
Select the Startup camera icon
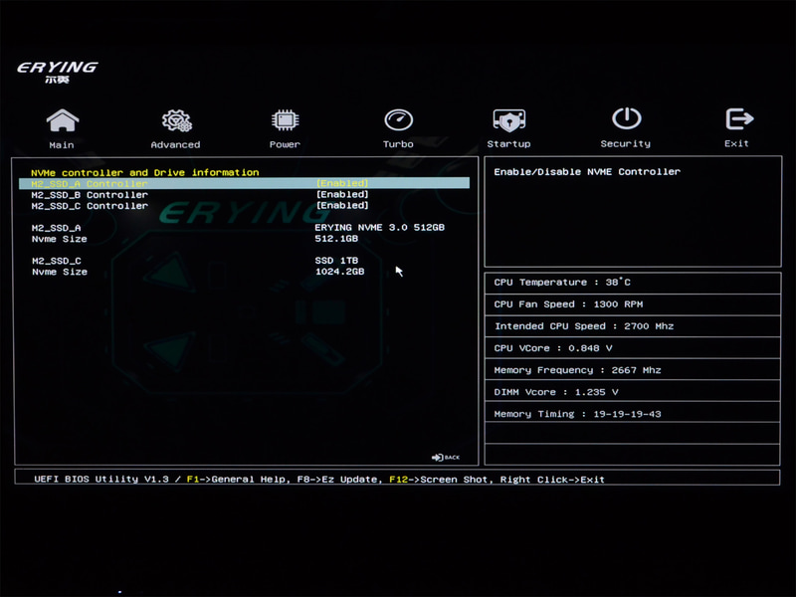coord(509,117)
